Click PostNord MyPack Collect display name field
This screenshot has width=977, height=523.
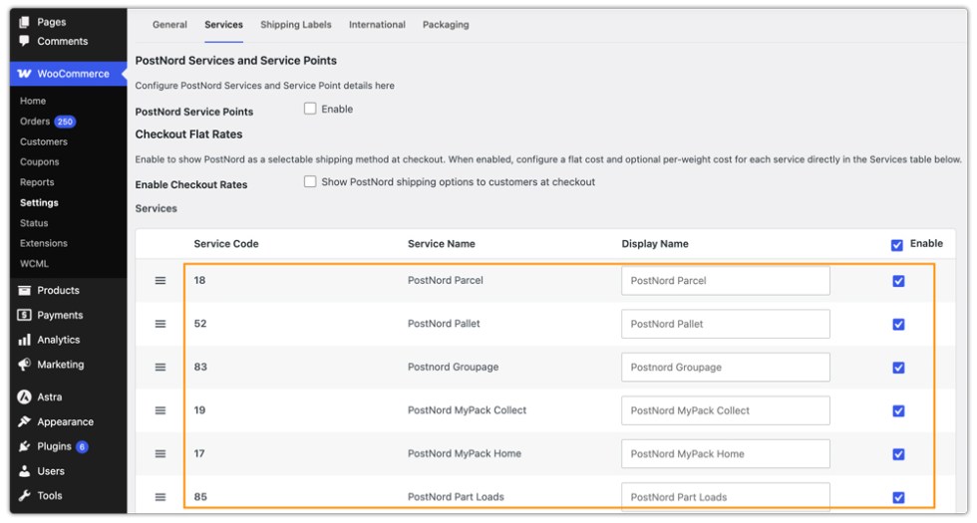[x=726, y=410]
